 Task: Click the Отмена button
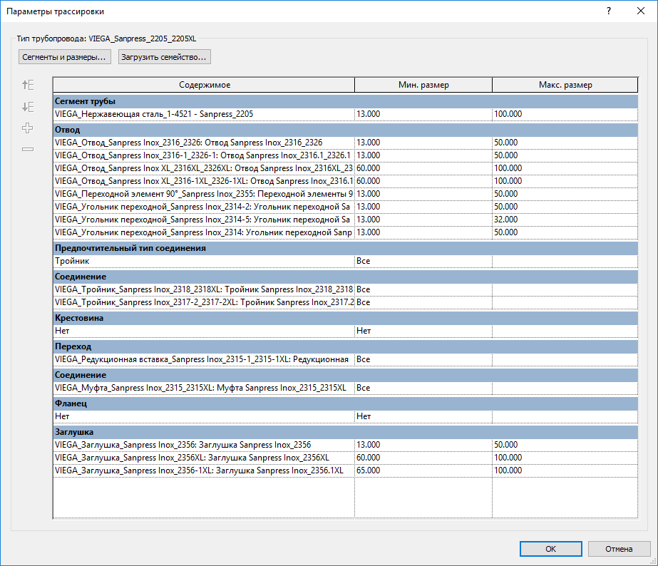(x=619, y=549)
